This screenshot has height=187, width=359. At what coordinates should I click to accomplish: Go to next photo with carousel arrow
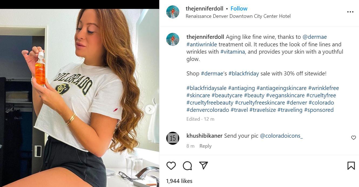point(150,109)
